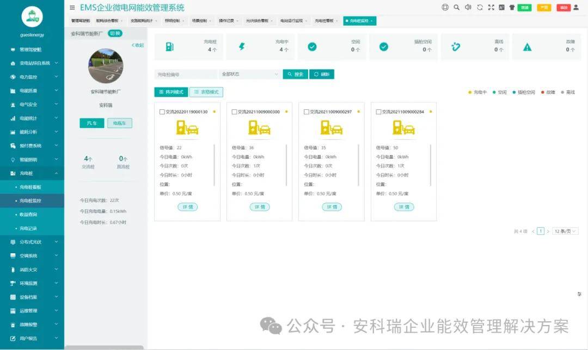
Task: Click the 空闲 checkmark status icon
Action: [x=312, y=47]
